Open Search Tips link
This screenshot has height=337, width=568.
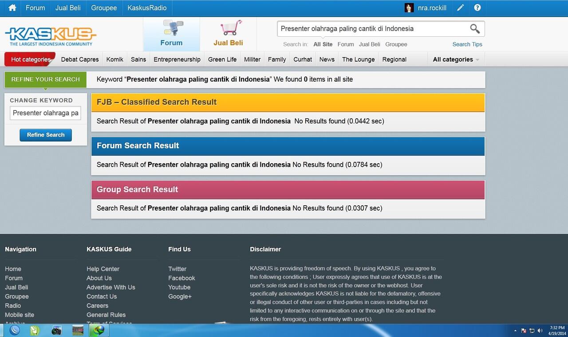[x=467, y=44]
